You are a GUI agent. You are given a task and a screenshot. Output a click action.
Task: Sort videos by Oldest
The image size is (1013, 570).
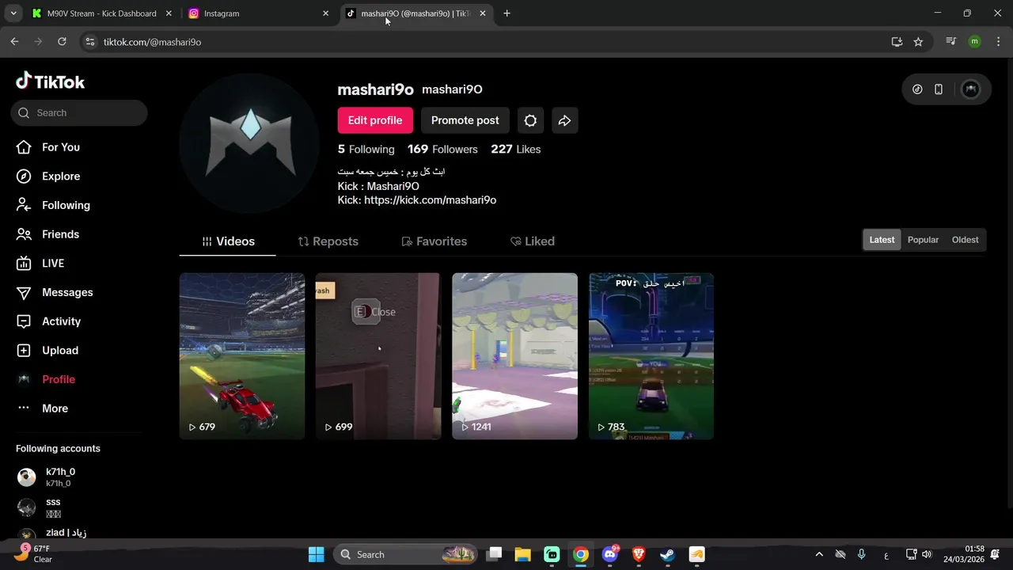(965, 240)
